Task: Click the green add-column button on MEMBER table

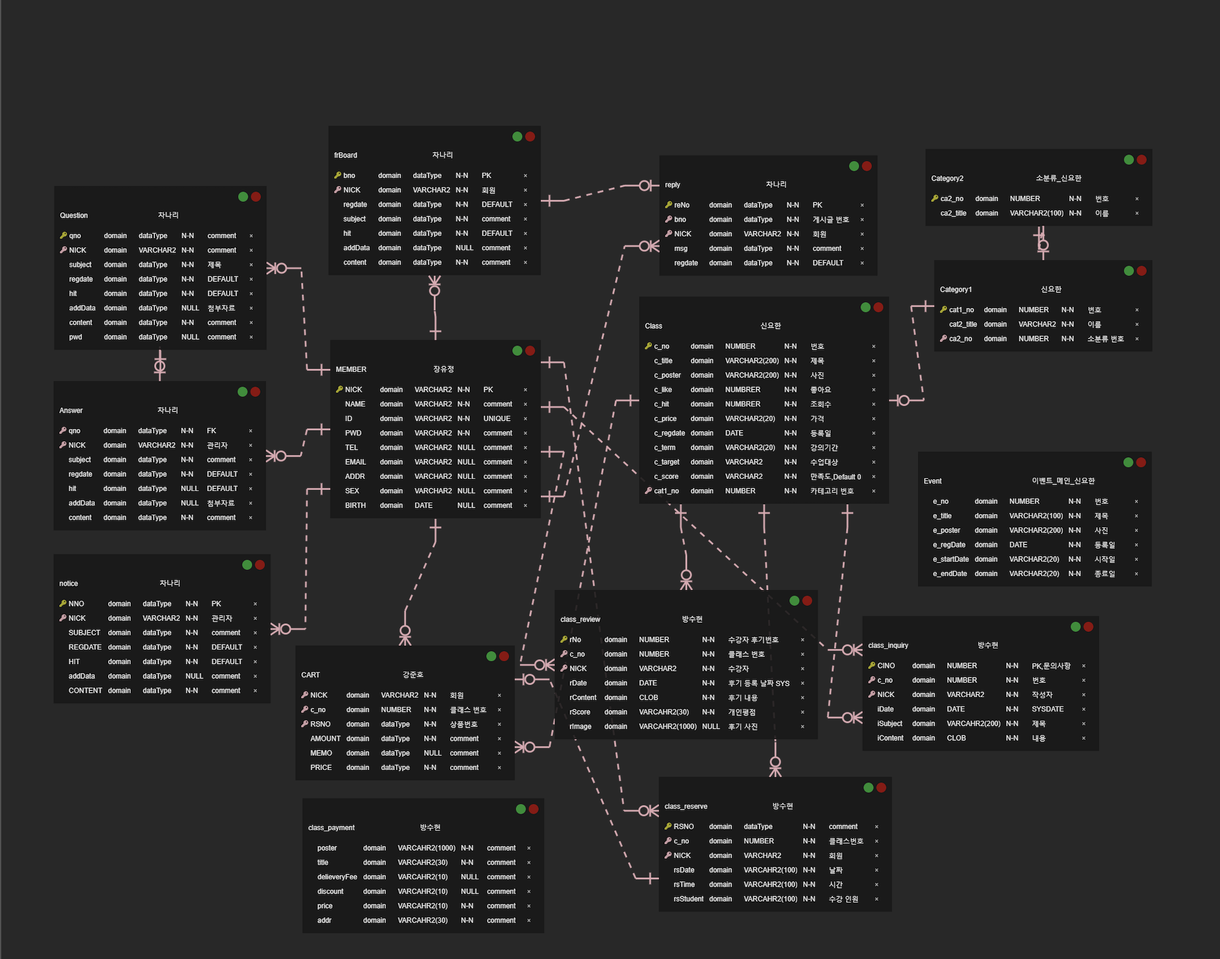Action: click(517, 351)
